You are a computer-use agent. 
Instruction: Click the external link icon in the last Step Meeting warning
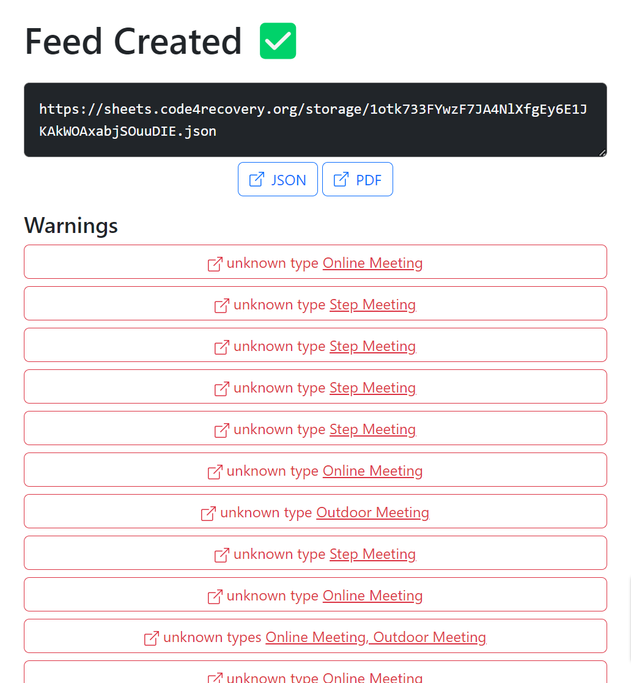[x=221, y=555]
